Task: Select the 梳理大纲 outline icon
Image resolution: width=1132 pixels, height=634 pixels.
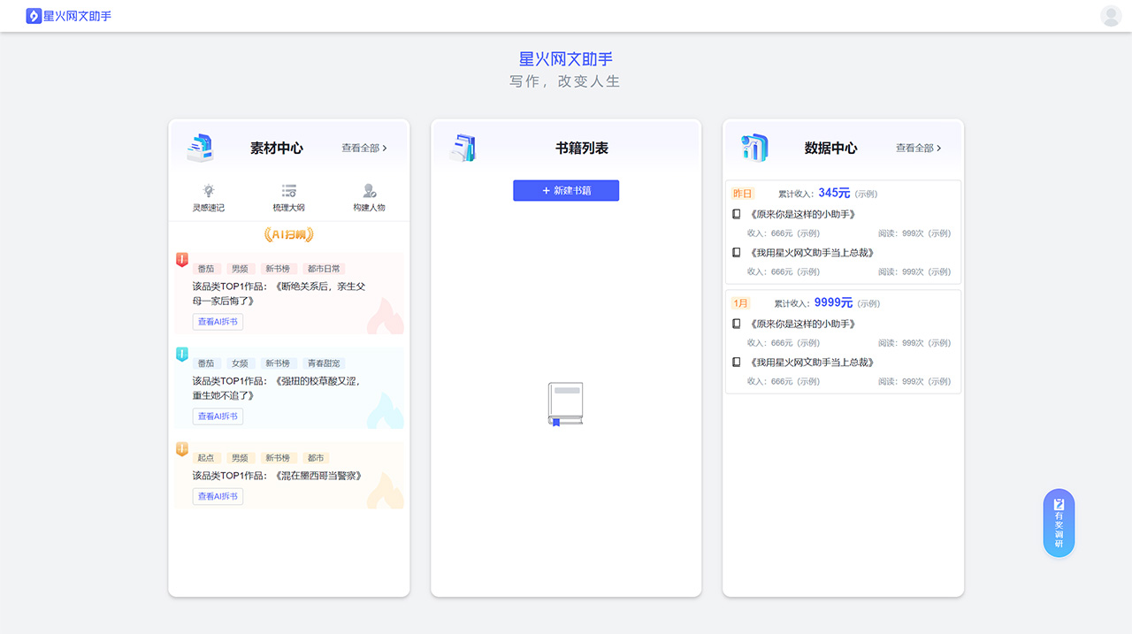Action: point(287,190)
